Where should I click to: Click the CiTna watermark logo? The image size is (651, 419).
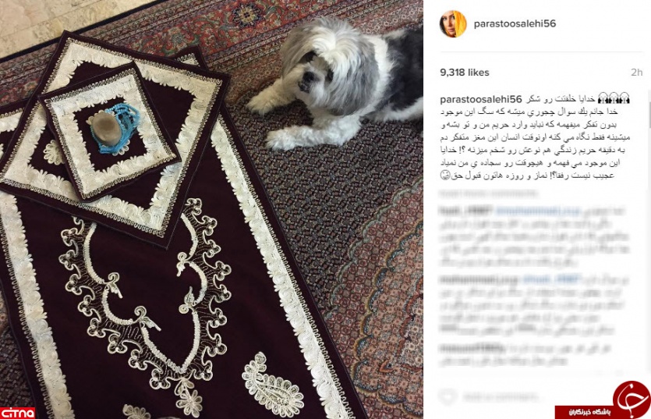click(17, 412)
